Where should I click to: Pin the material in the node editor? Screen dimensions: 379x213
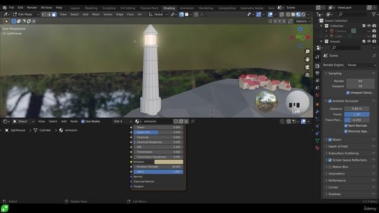(192, 121)
